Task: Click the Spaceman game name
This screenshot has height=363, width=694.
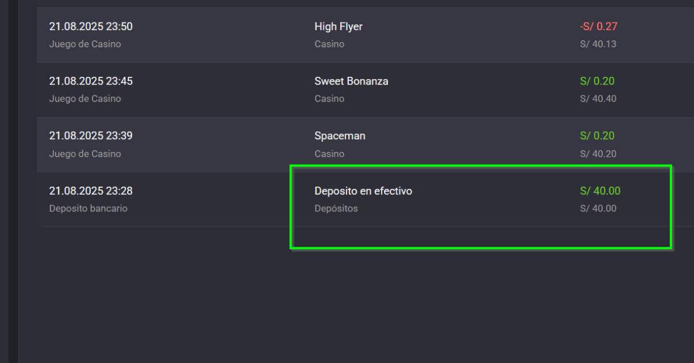Action: pos(339,136)
